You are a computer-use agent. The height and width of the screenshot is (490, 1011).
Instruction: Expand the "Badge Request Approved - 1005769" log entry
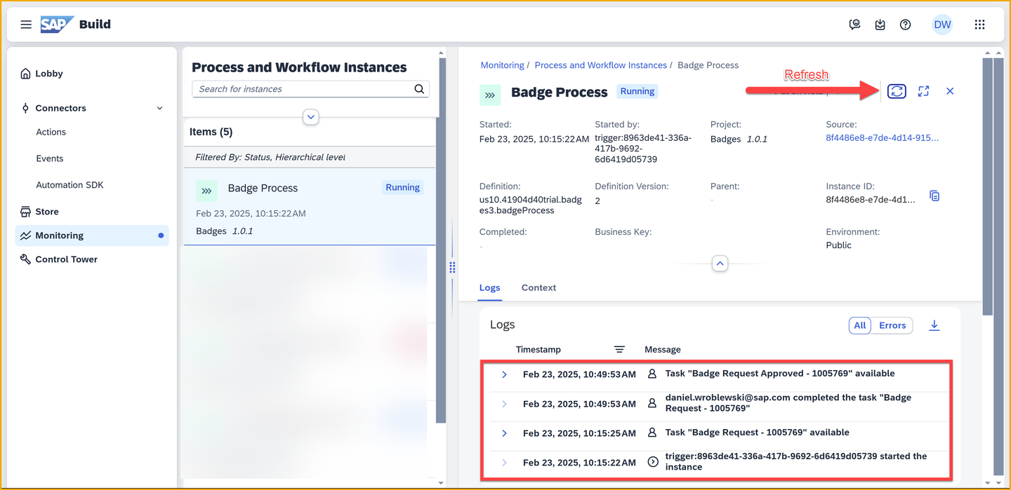point(504,374)
